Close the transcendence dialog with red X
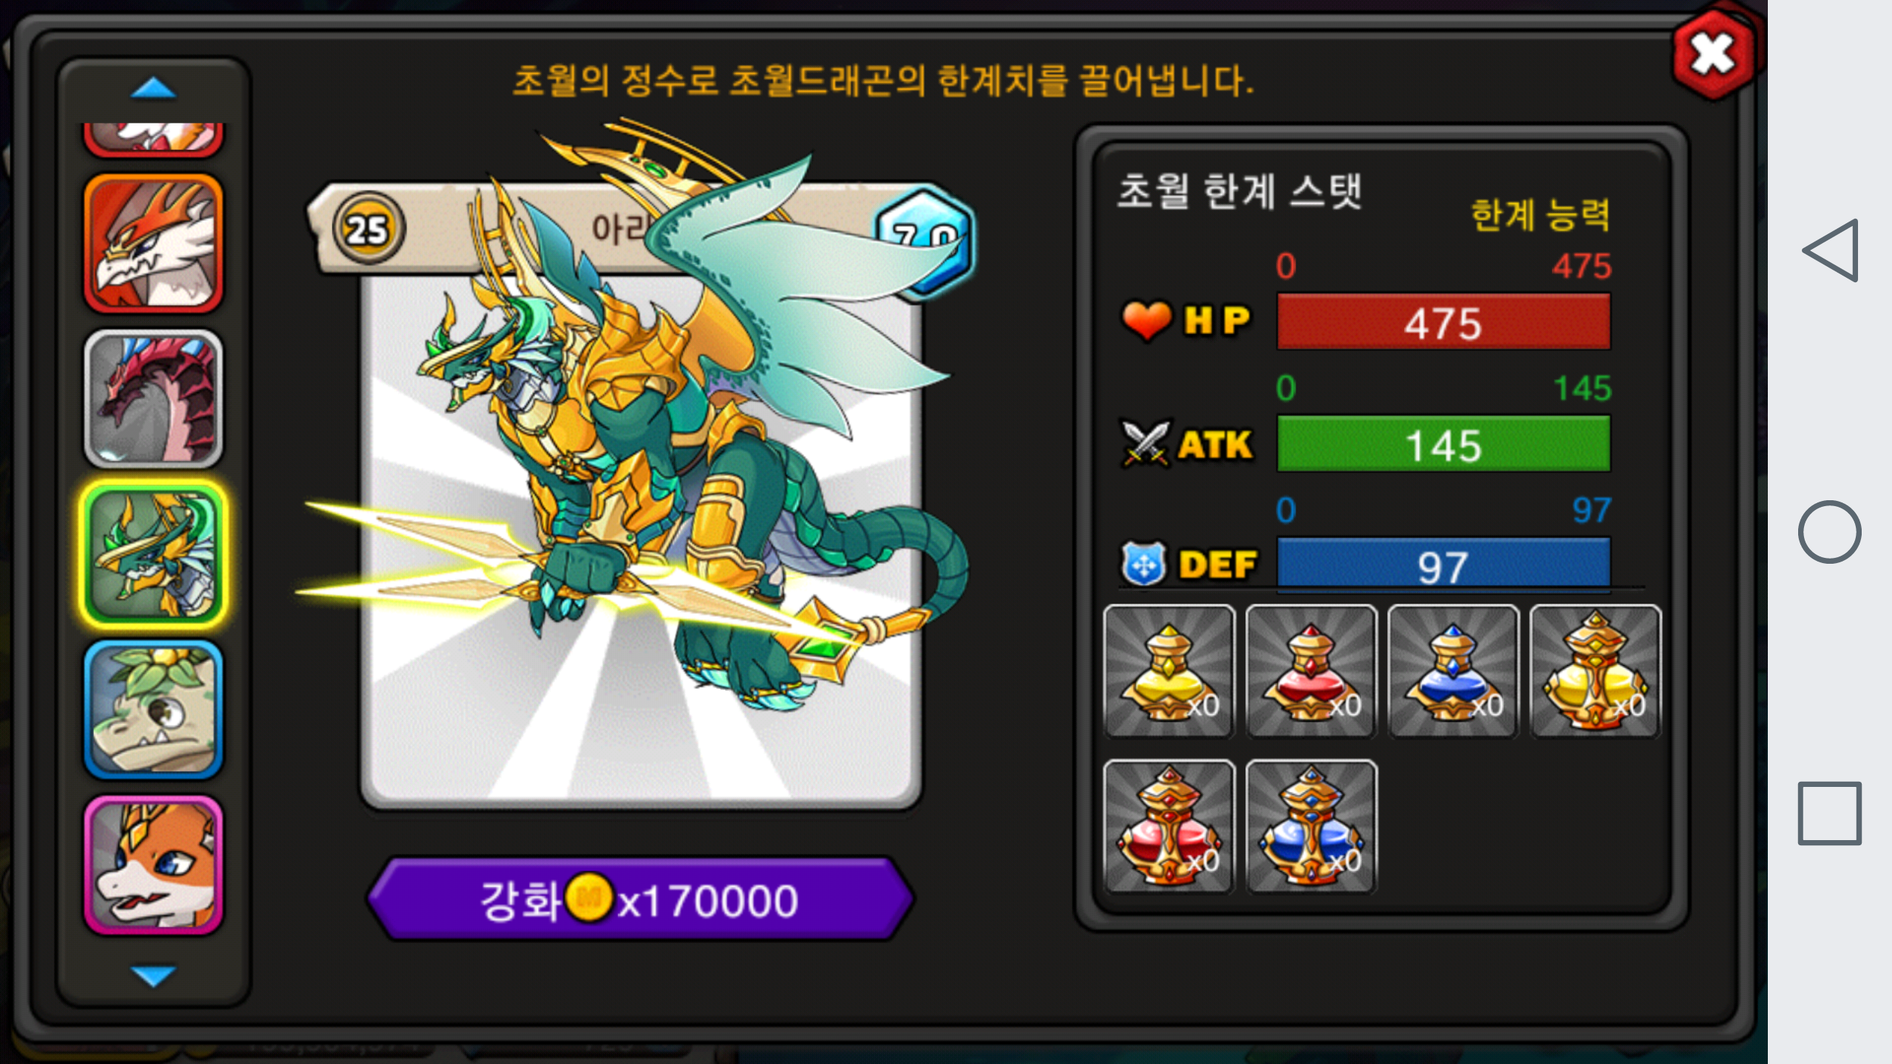Viewport: 1892px width, 1064px height. pyautogui.click(x=1713, y=55)
